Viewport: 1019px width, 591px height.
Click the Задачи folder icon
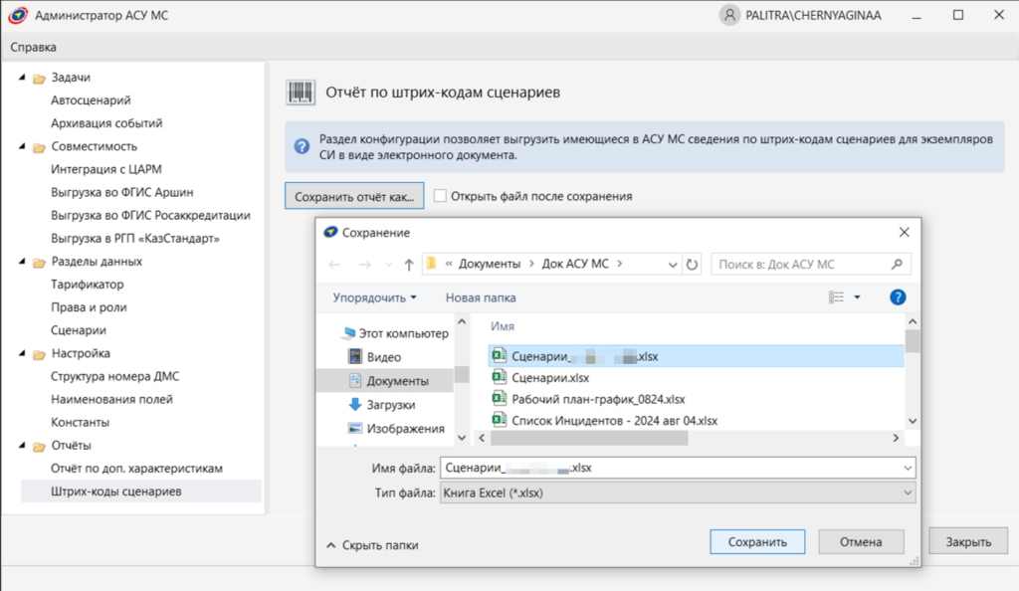[x=39, y=79]
